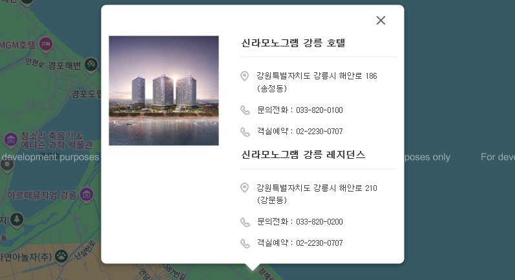
Task: Click the 신라모노그램 강릉 호텔 heading
Action: tap(293, 43)
